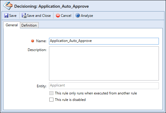Image resolution: width=166 pixels, height=113 pixels.
Task: Click the orange required-field dot beside Name
Action: click(x=33, y=41)
